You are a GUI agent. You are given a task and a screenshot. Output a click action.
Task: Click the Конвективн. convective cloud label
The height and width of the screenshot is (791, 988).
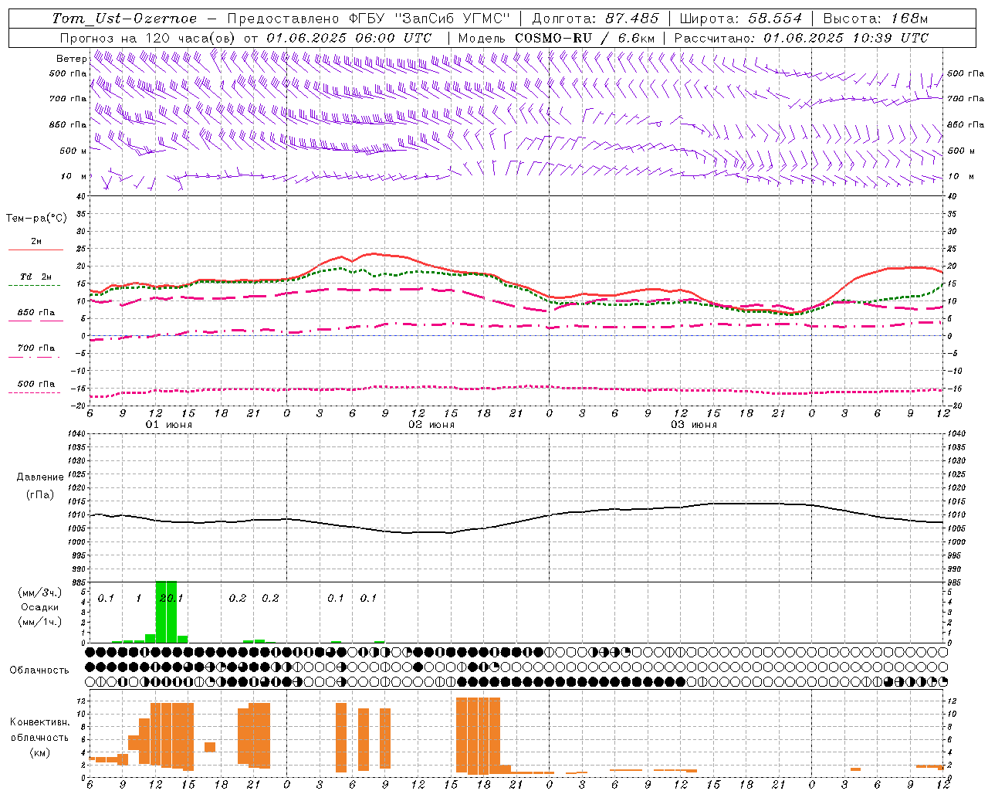[x=39, y=722]
